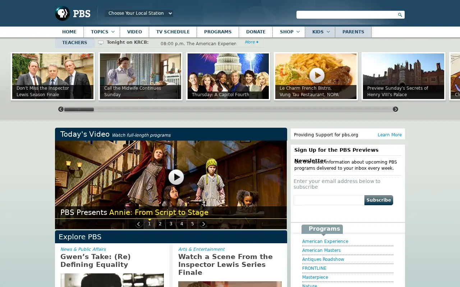The width and height of the screenshot is (460, 287).
Task: Open the PROGRAMS nav item
Action: pyautogui.click(x=218, y=32)
